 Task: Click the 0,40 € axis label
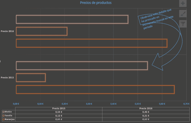click(x=114, y=104)
